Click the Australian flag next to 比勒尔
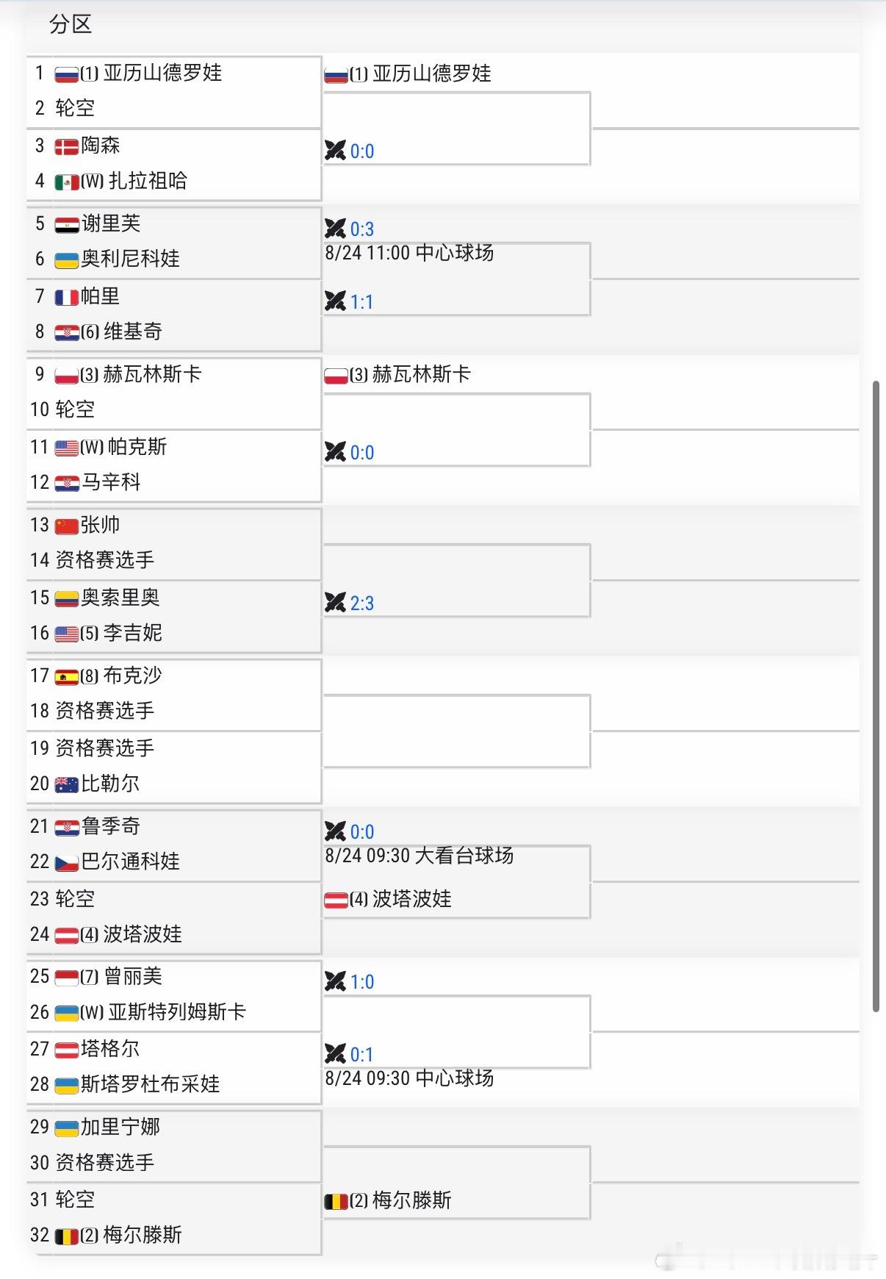Image resolution: width=886 pixels, height=1279 pixels. coord(67,784)
